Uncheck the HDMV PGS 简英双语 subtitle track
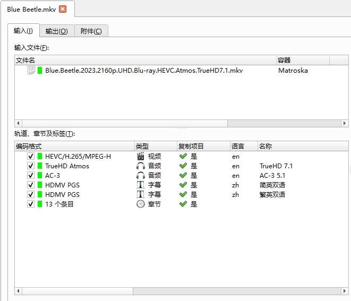Viewport: 351px width, 301px height. coord(31,185)
